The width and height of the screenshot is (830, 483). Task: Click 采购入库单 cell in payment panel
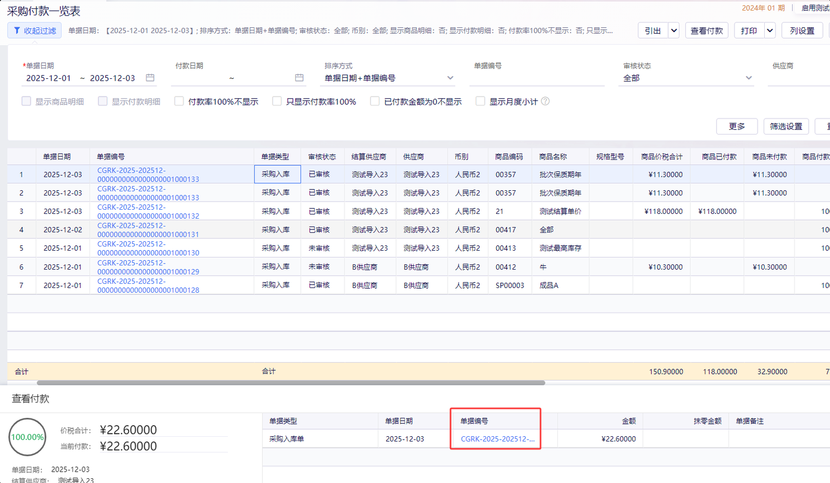pos(320,439)
